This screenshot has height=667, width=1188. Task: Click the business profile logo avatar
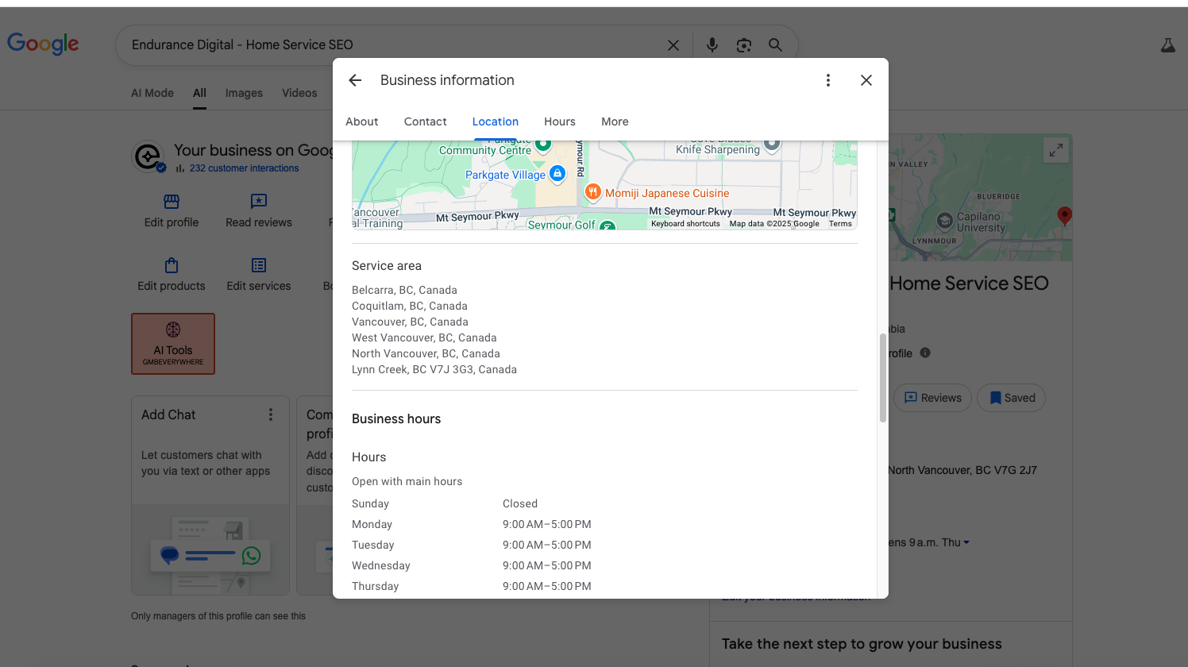pos(148,156)
